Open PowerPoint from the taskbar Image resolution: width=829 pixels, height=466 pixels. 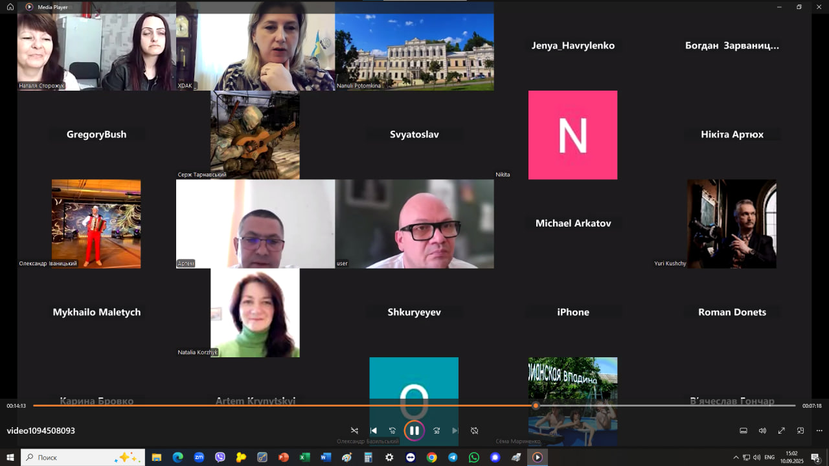(283, 458)
